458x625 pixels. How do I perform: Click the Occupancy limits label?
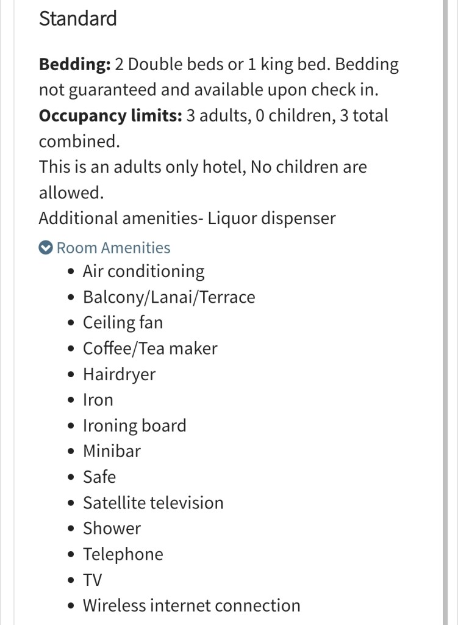pyautogui.click(x=110, y=115)
